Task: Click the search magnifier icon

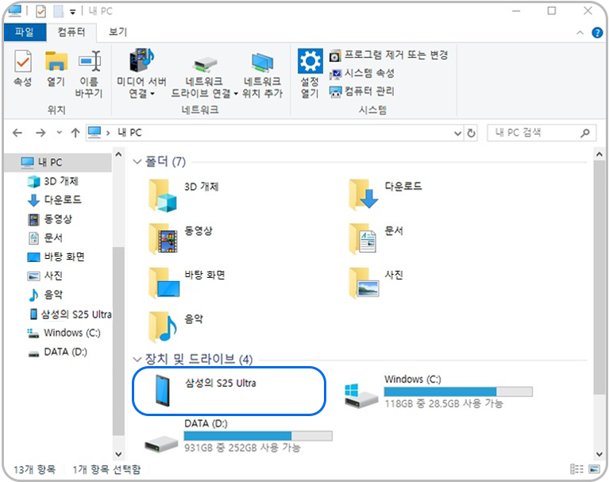Action: (585, 133)
